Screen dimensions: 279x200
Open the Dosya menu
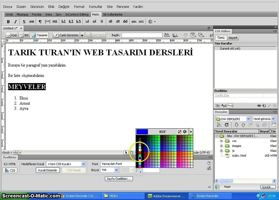click(8, 7)
